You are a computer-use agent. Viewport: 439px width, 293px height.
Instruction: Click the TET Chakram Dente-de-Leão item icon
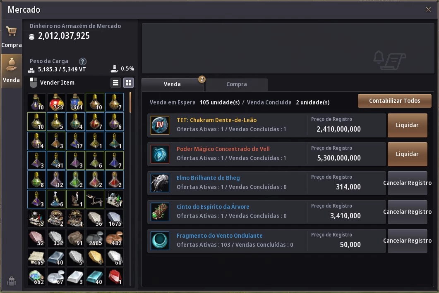click(160, 125)
